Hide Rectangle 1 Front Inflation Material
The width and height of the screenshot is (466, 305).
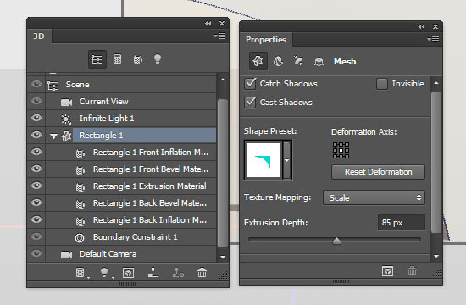point(36,152)
